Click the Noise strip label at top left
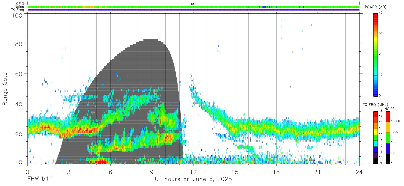 click(20, 7)
